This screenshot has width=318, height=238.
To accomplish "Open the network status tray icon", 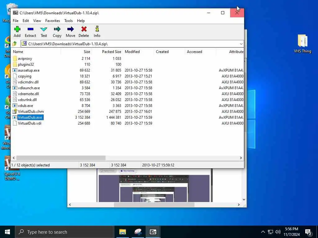I will tap(270, 232).
